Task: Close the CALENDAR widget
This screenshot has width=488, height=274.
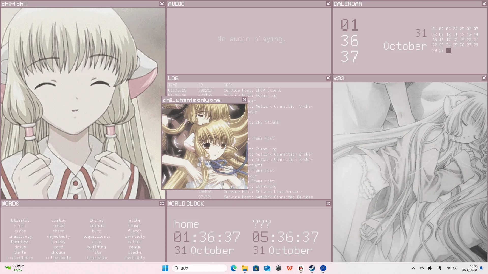Action: click(x=484, y=4)
